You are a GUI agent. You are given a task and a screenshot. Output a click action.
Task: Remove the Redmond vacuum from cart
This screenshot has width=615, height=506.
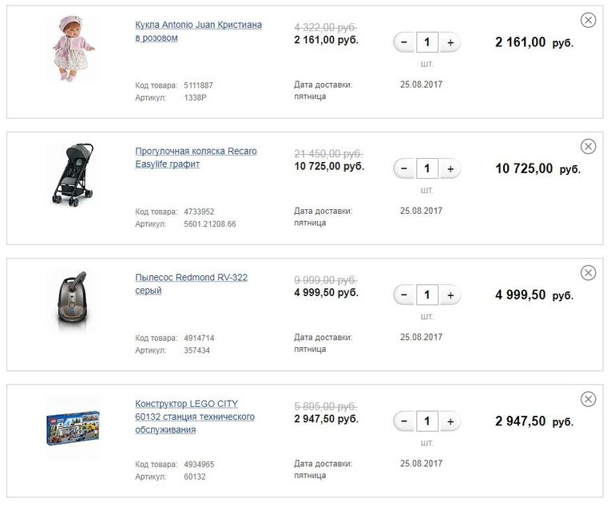(588, 273)
